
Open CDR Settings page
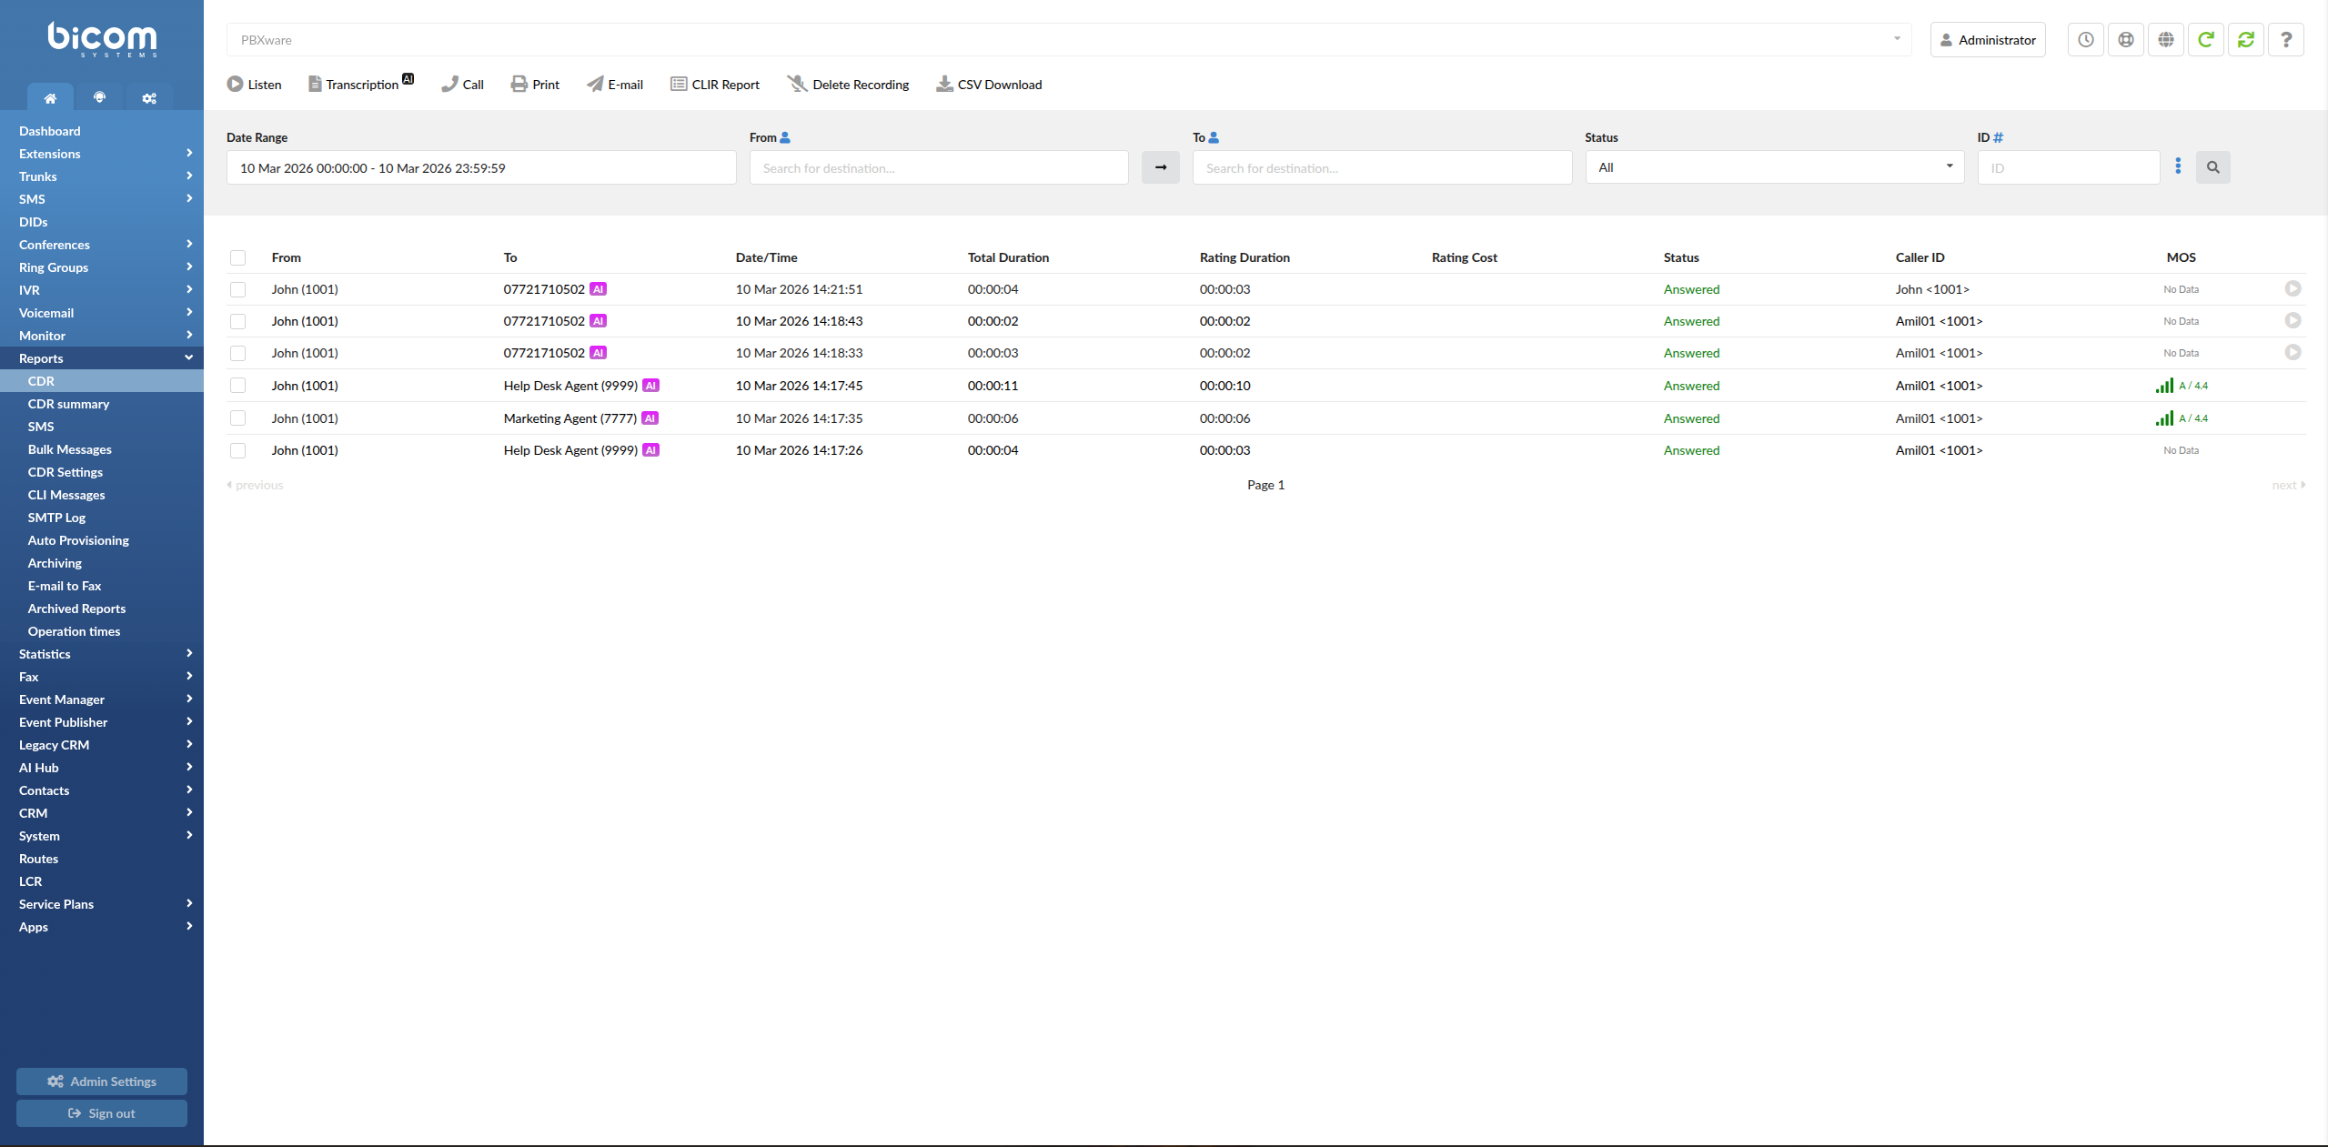[65, 472]
